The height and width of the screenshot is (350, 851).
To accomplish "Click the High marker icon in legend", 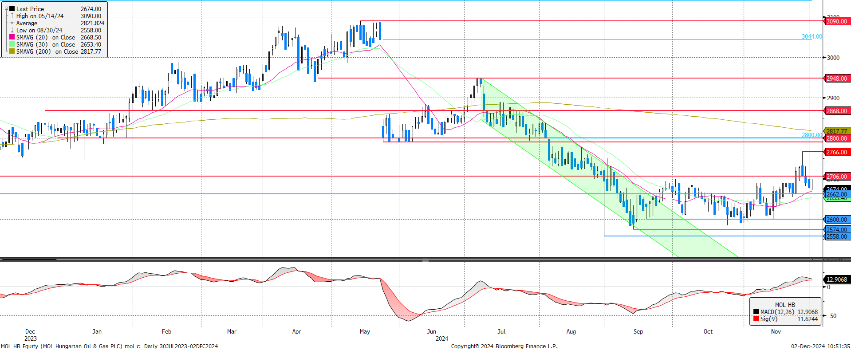I will coord(12,16).
